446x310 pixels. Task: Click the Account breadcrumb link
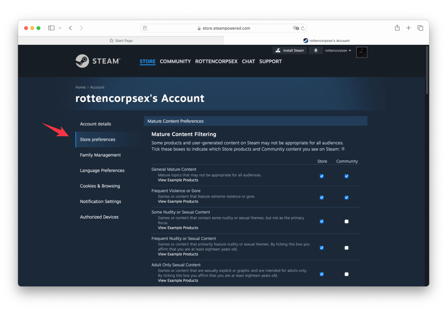click(x=97, y=87)
